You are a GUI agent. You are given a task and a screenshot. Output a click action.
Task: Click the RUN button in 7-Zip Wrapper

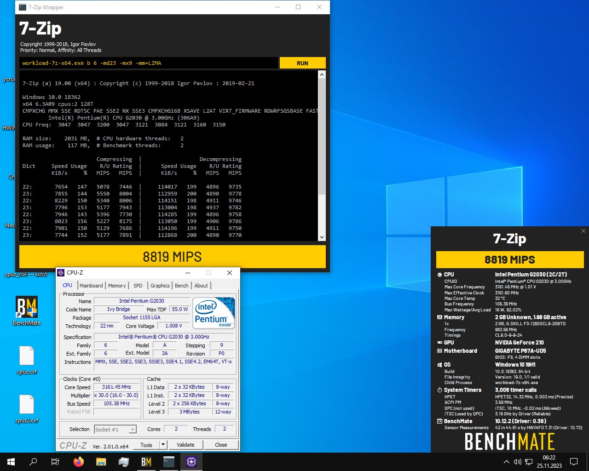pos(302,63)
